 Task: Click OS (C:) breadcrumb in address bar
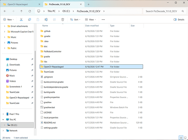[x=66, y=11]
